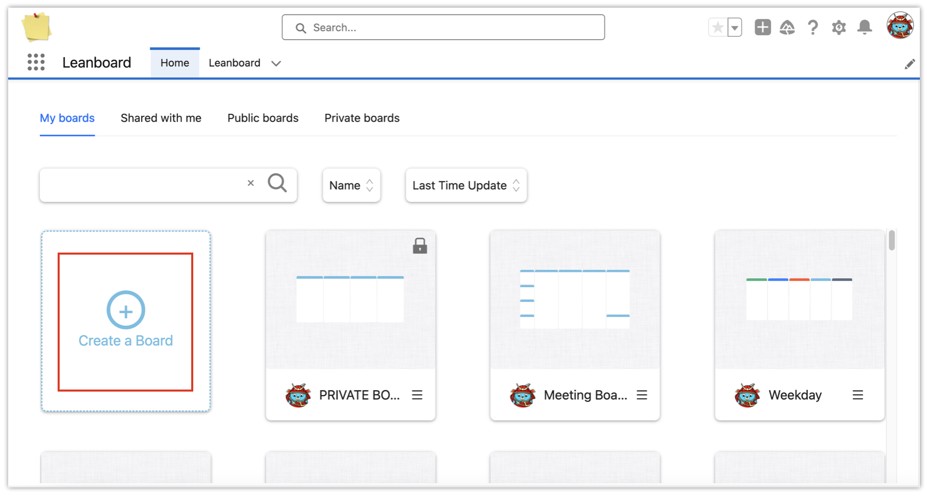The image size is (927, 498).
Task: Switch to the Public boards tab
Action: point(263,118)
